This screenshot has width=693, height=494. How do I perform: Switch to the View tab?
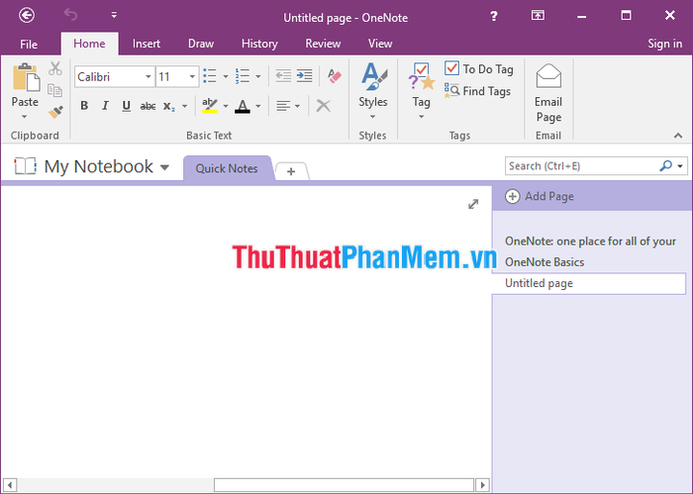click(380, 44)
